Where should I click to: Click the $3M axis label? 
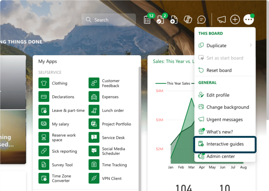click(x=160, y=120)
